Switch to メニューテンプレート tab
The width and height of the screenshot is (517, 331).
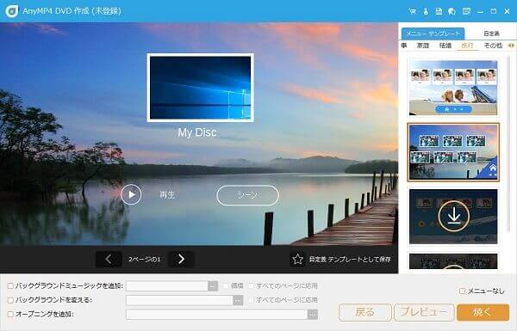pos(433,34)
